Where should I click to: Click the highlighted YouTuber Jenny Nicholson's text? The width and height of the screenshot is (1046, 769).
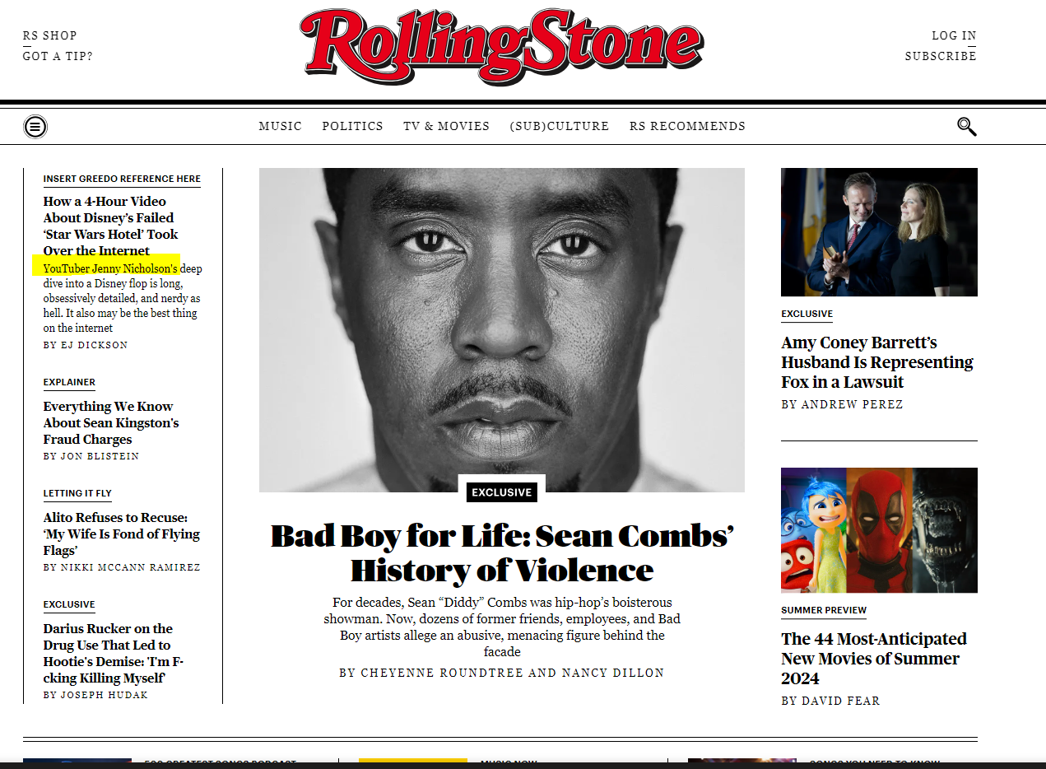click(110, 268)
